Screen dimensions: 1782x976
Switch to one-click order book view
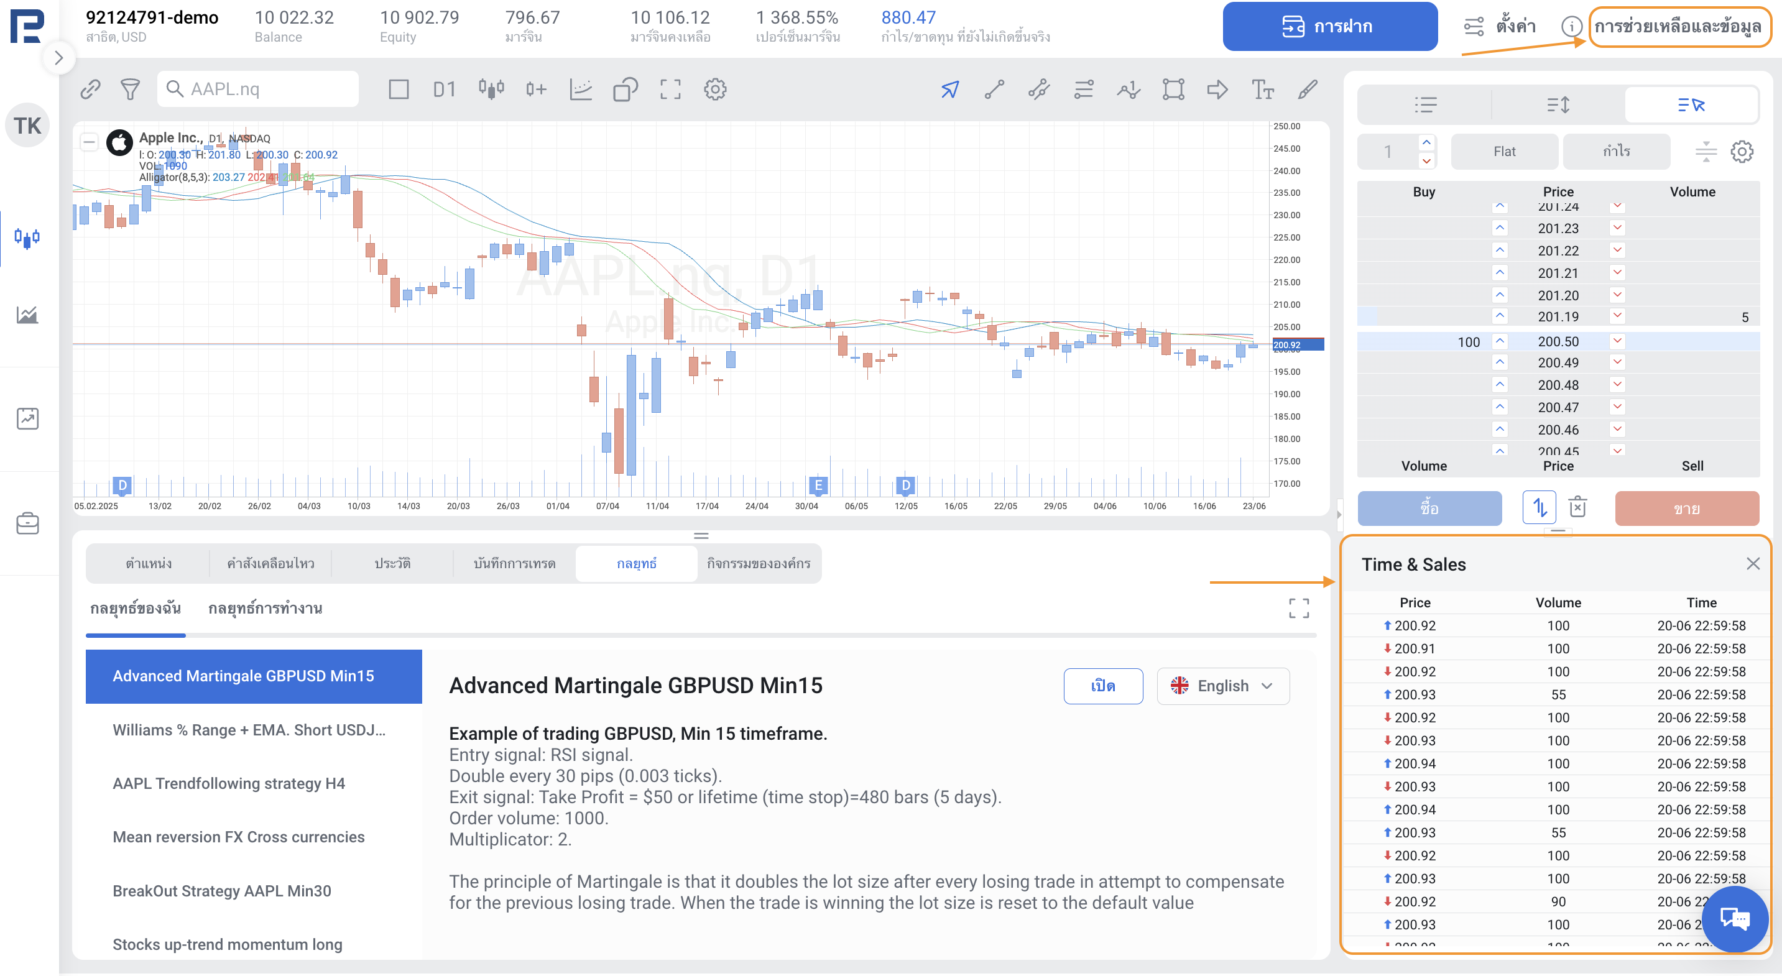click(x=1690, y=105)
